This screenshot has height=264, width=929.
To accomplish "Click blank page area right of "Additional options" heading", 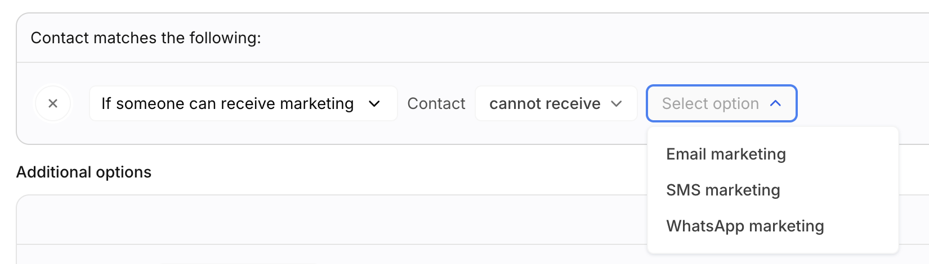I will 394,172.
